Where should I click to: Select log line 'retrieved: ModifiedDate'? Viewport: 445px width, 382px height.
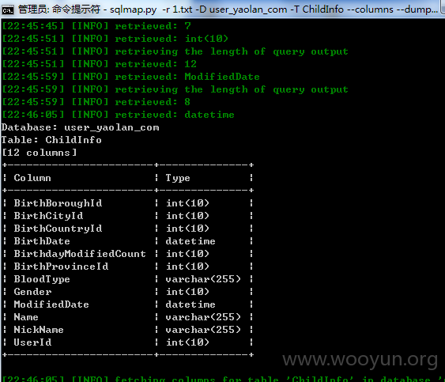[131, 77]
